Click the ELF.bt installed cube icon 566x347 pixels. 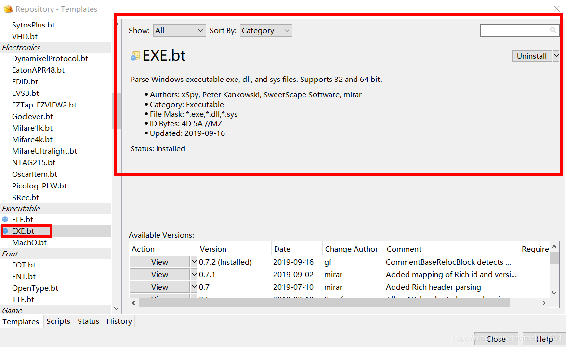[5, 219]
